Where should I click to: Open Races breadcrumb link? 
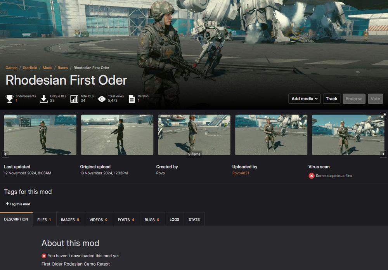pyautogui.click(x=62, y=68)
